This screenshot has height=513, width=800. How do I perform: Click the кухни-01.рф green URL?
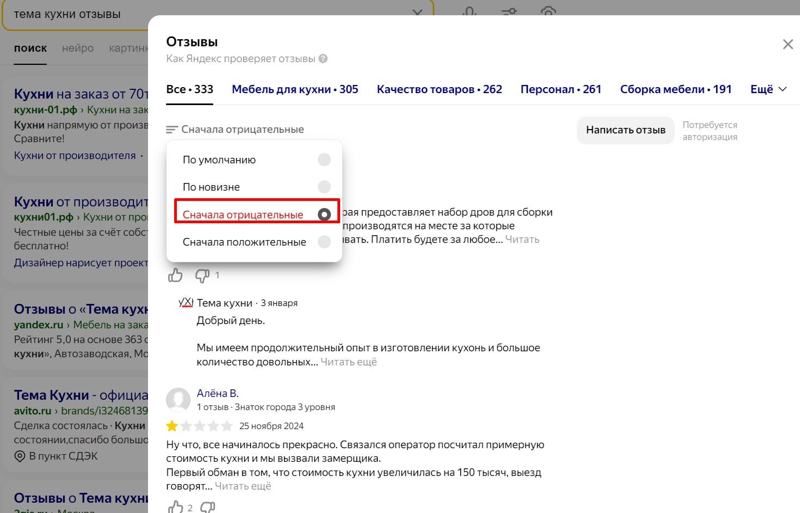tap(46, 109)
